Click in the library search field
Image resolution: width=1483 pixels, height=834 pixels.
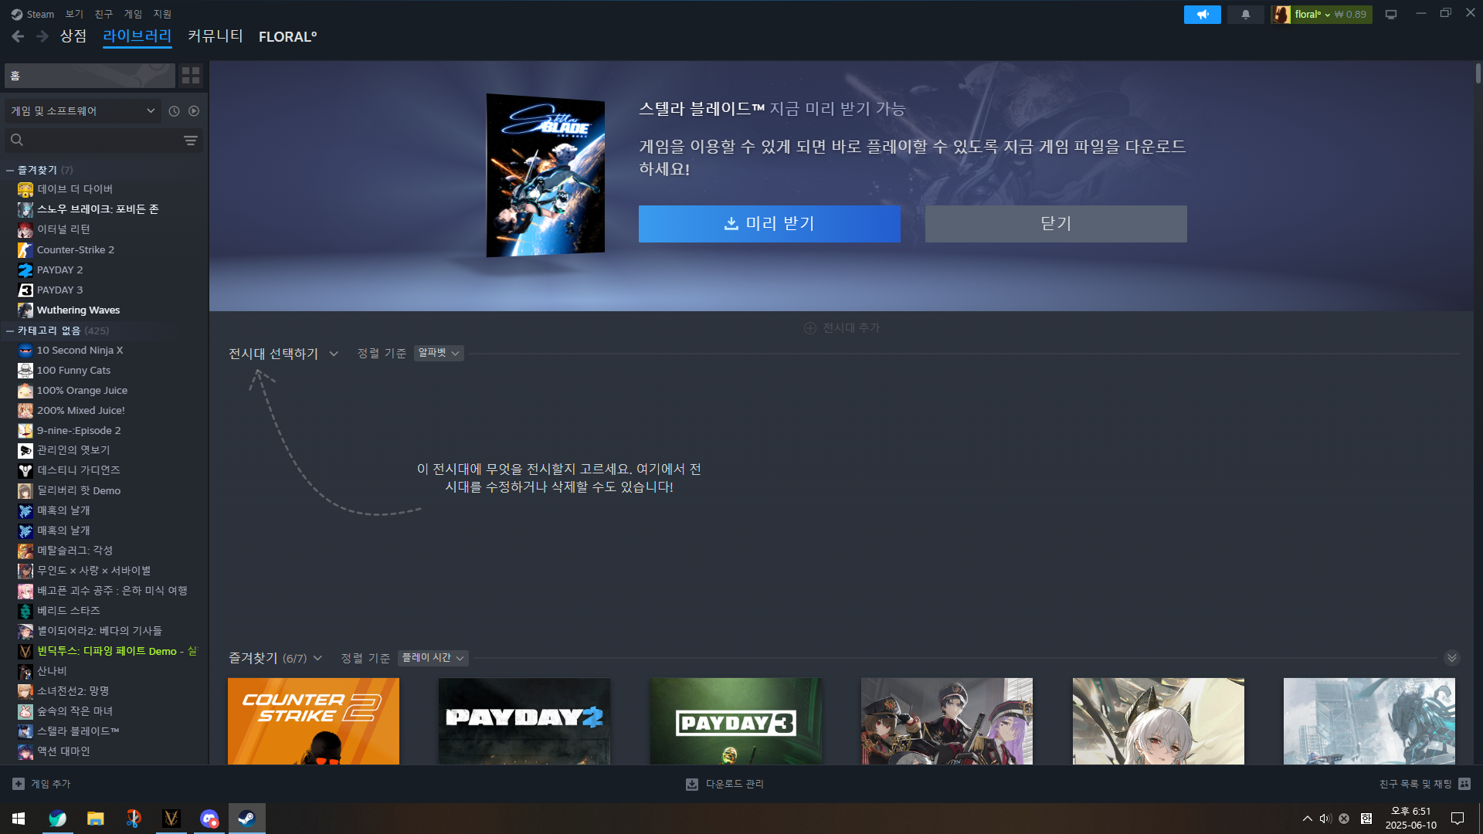point(104,141)
